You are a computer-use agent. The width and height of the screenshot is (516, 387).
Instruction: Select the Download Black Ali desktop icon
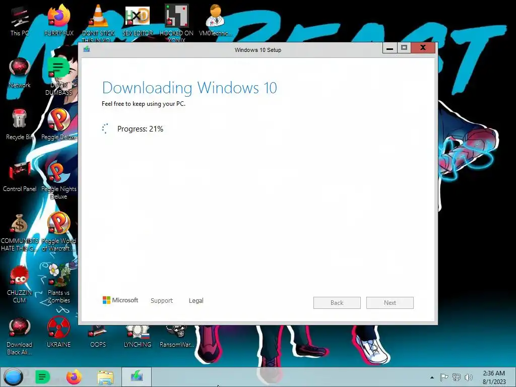[20, 336]
